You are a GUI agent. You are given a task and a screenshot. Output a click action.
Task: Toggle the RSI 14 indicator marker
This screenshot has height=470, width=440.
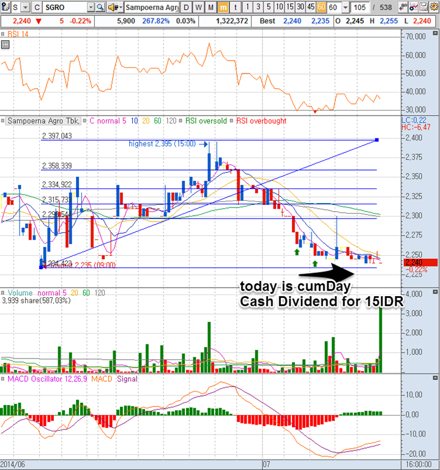tap(2, 34)
